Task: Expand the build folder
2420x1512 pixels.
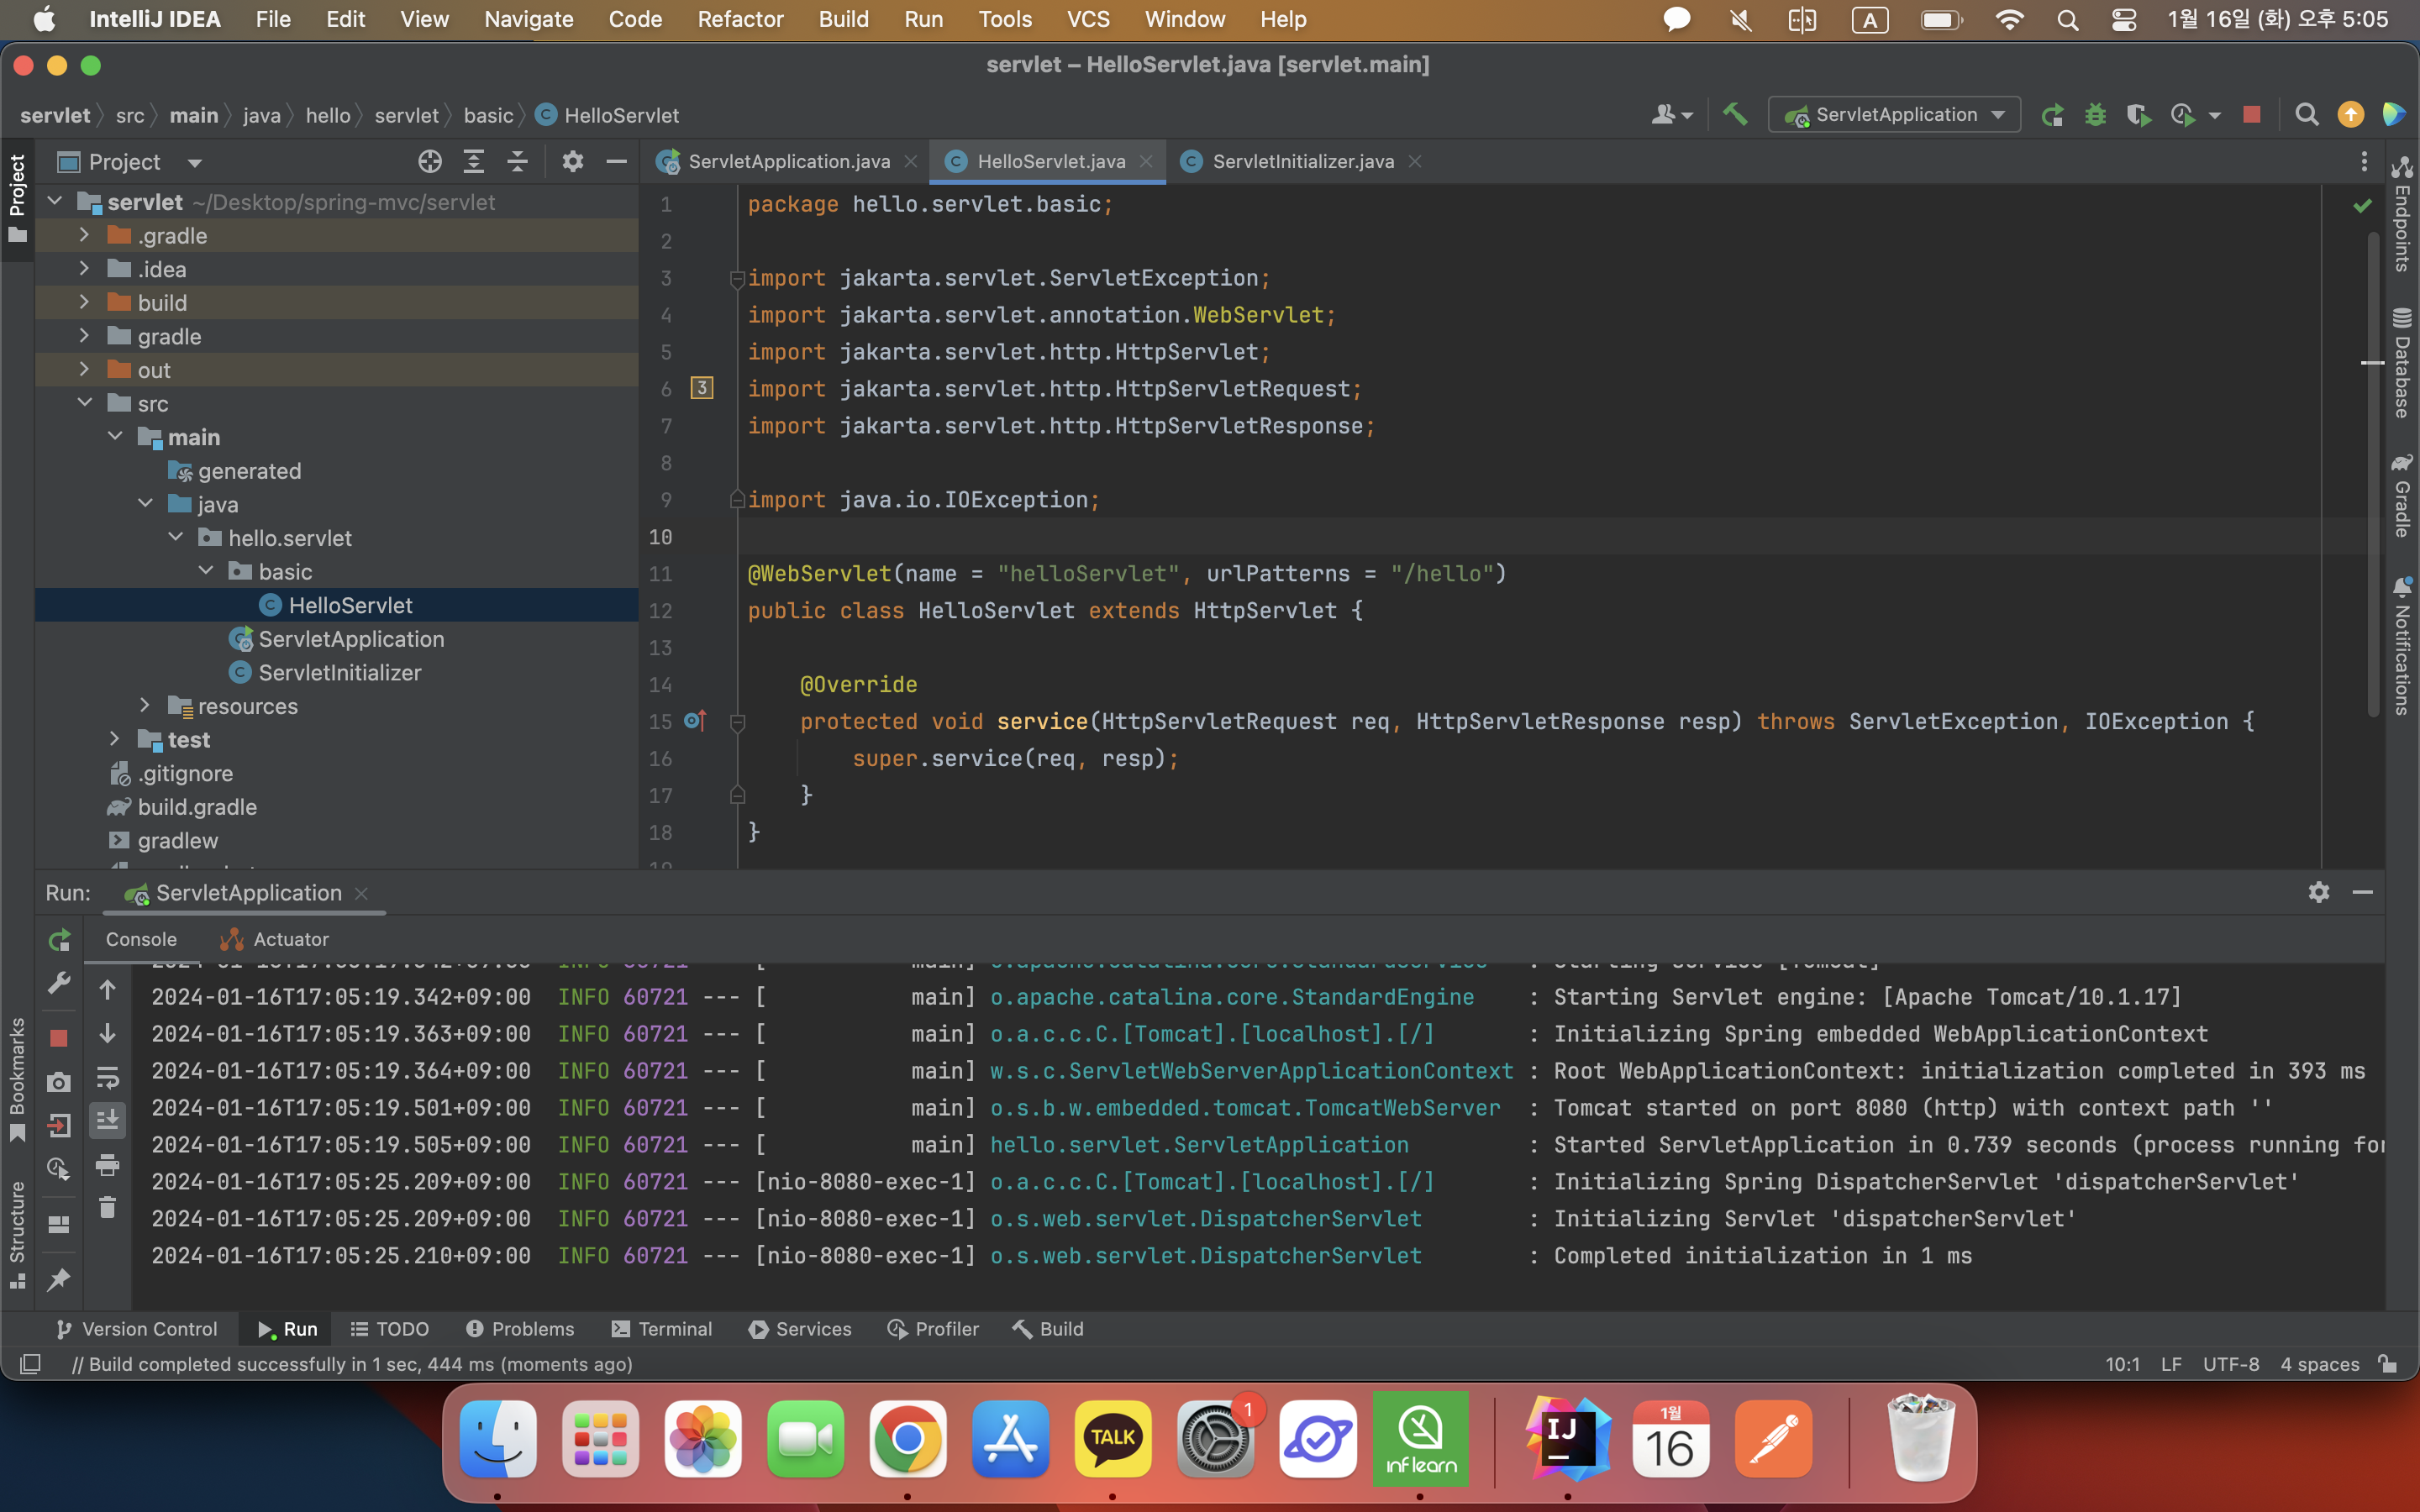Action: coord(84,302)
